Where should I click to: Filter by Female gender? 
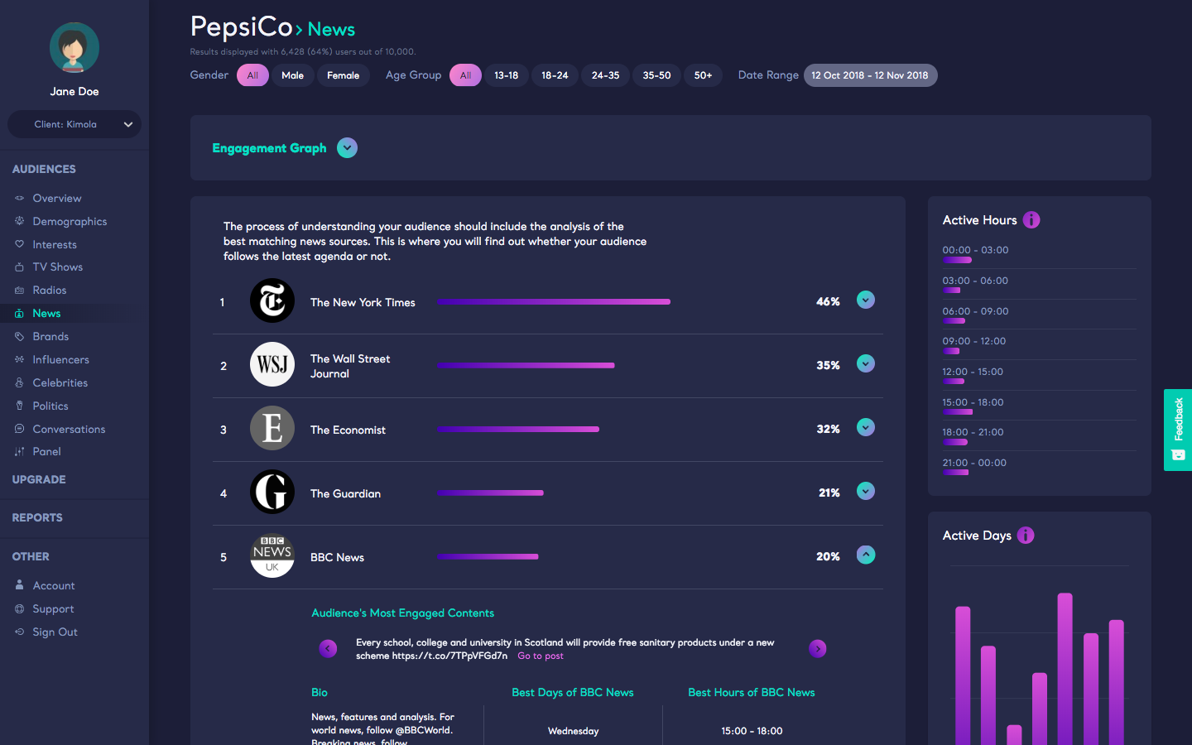[344, 75]
